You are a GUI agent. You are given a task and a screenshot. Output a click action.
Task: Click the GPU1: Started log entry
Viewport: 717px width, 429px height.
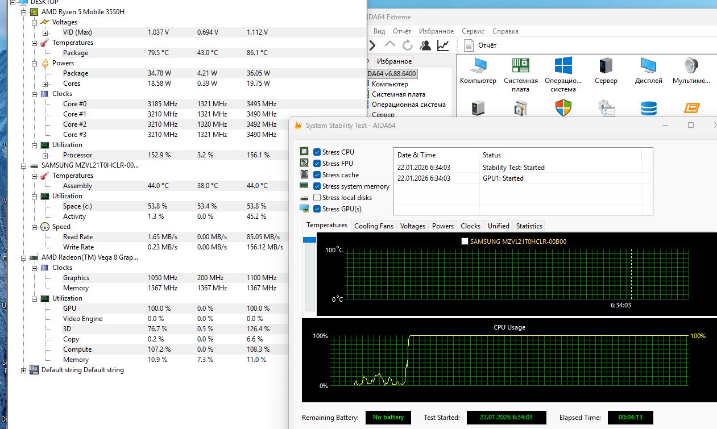pyautogui.click(x=503, y=178)
